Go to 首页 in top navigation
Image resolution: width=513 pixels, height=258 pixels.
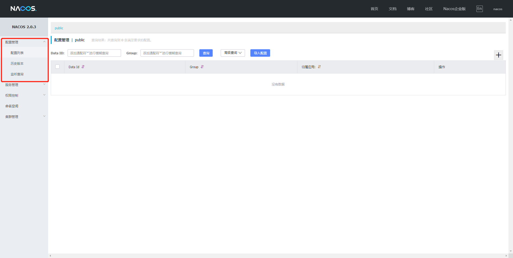[x=374, y=9]
